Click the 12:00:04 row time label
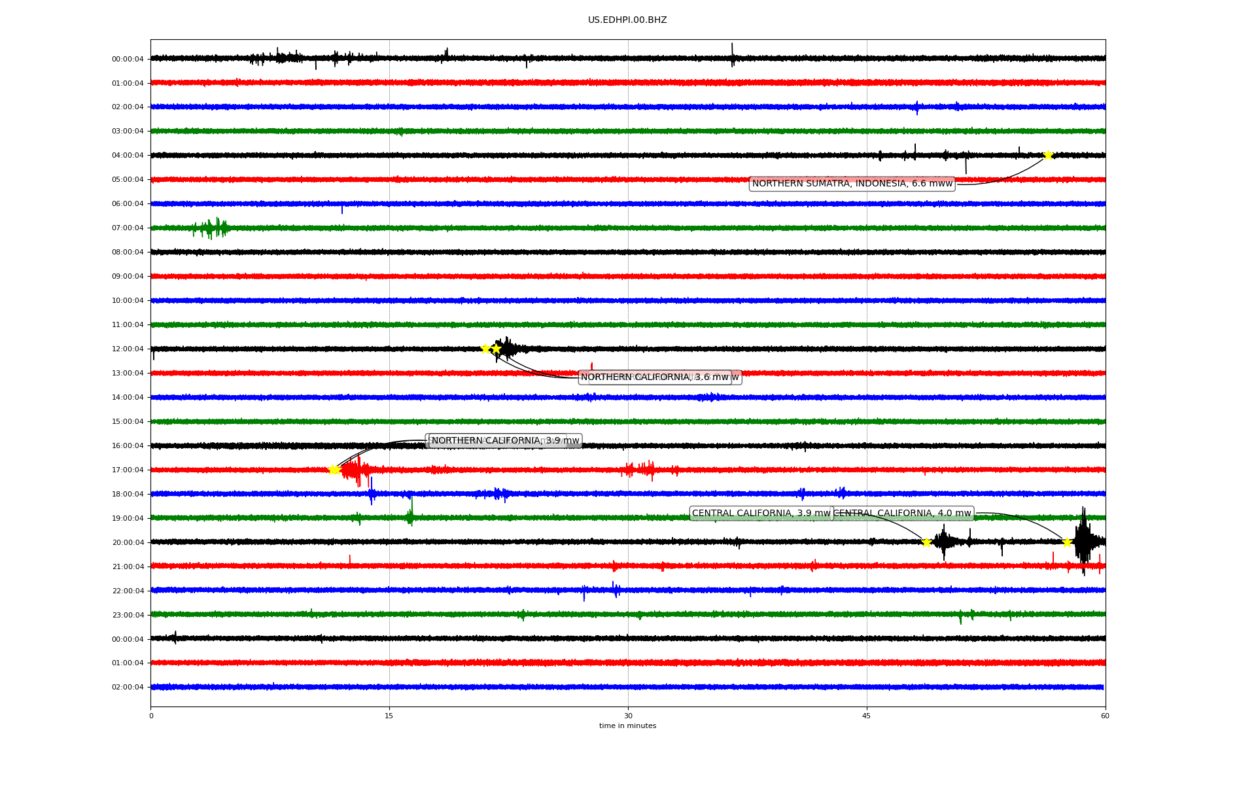Screen dimensions: 1256x785 tap(128, 349)
